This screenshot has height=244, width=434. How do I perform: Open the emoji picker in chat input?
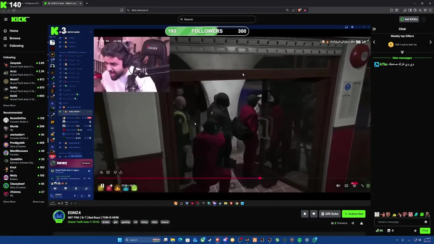click(426, 222)
